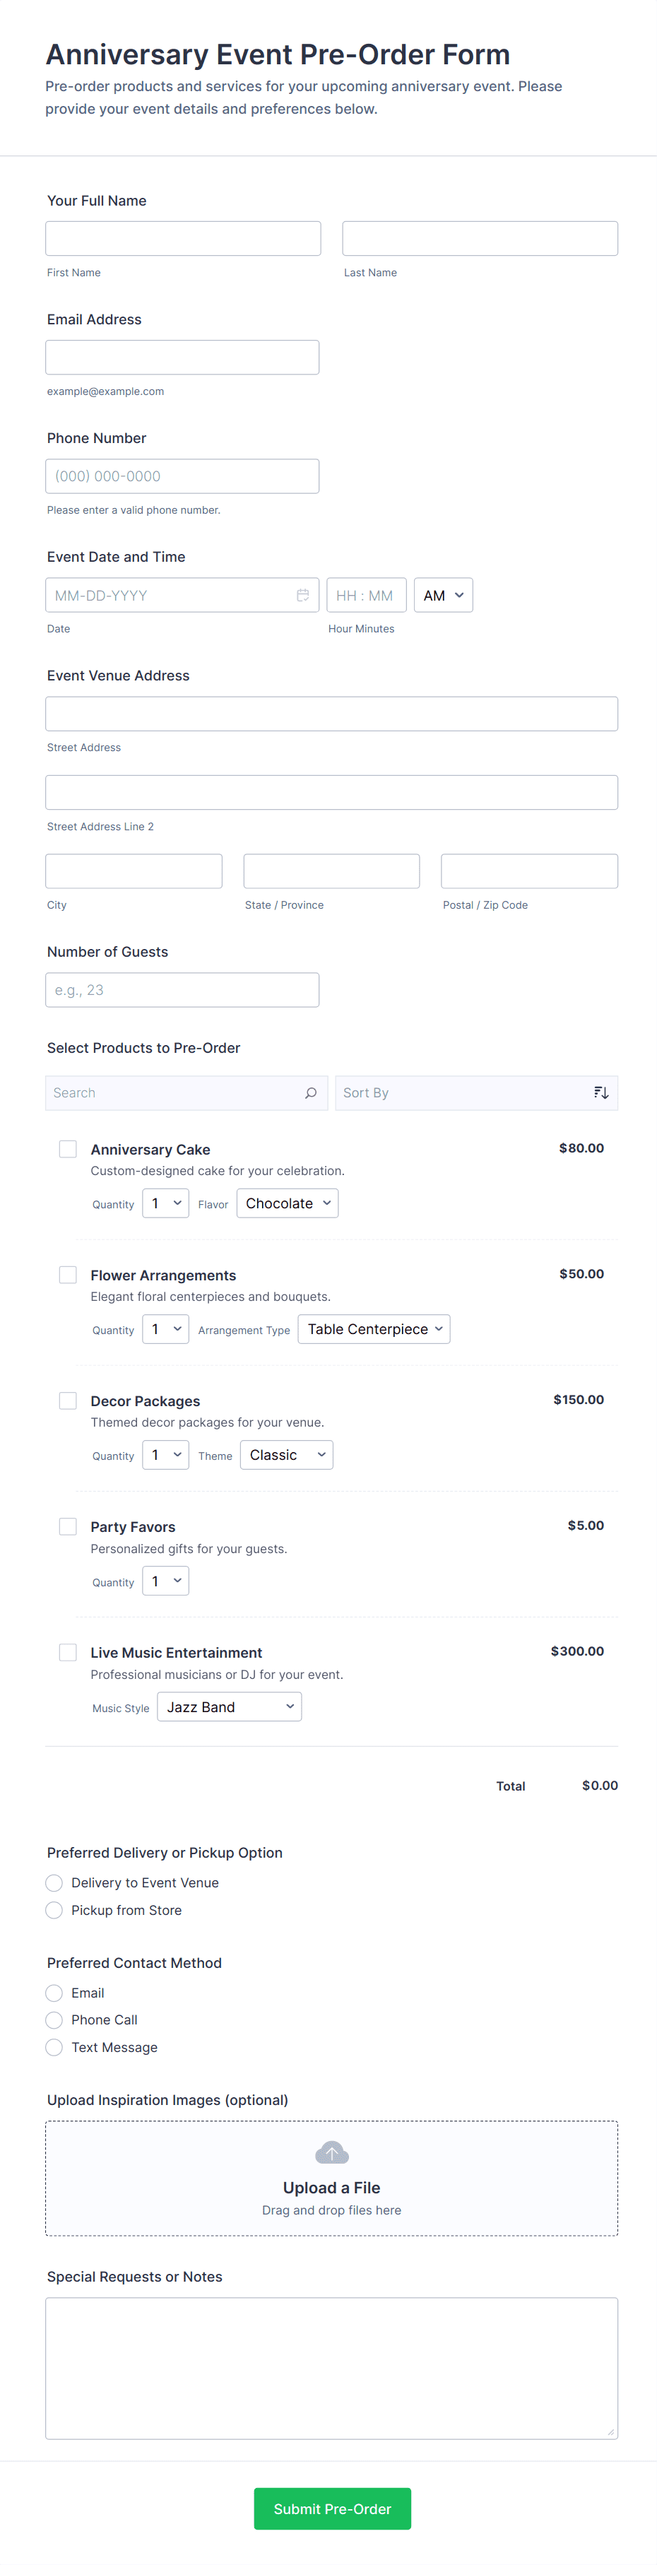This screenshot has height=2565, width=657.
Task: Open the Music Style dropdown
Action: (x=230, y=1706)
